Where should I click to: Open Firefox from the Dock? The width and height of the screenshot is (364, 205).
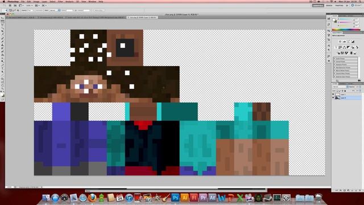(x=92, y=198)
